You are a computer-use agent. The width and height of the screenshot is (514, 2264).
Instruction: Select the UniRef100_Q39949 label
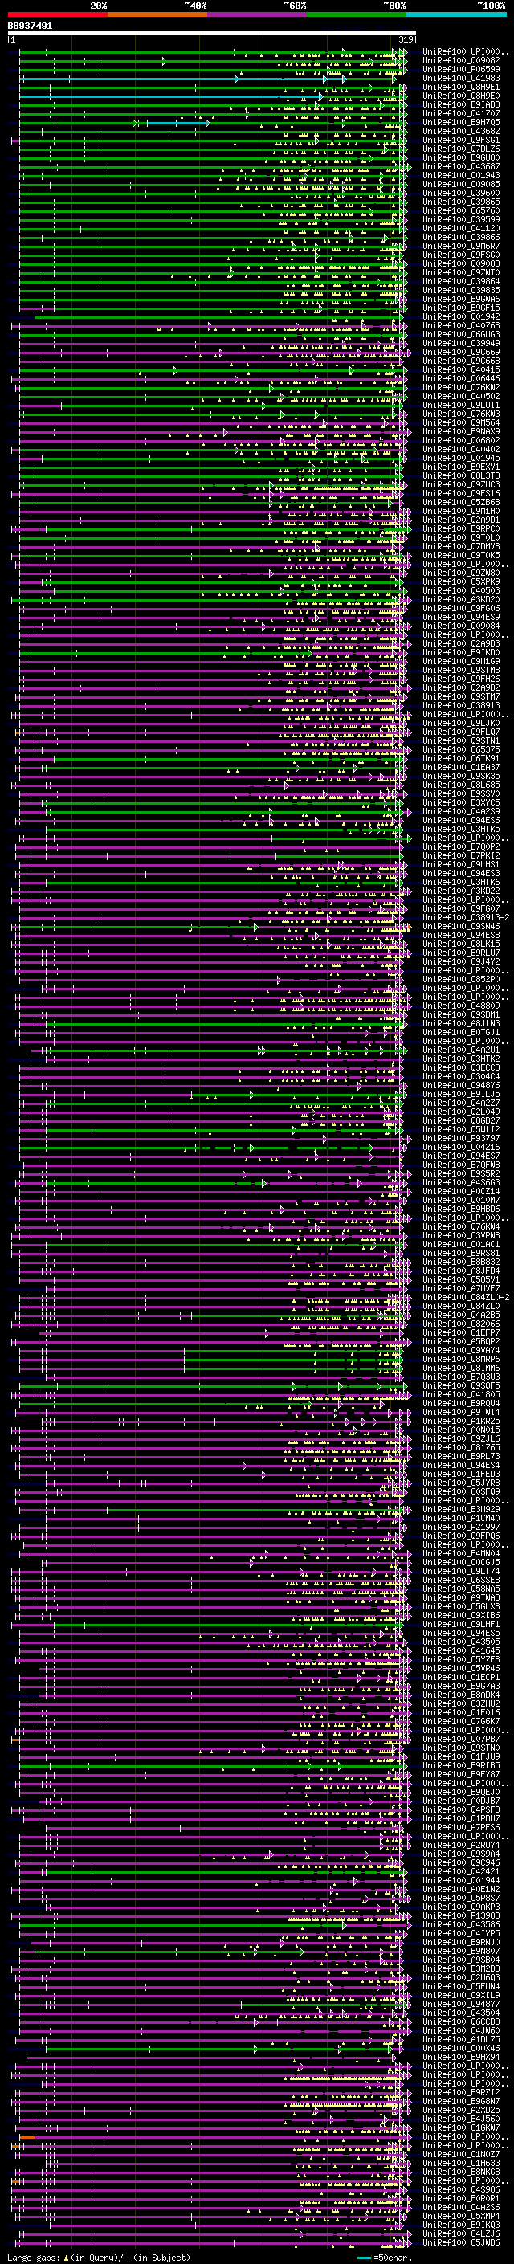point(461,343)
